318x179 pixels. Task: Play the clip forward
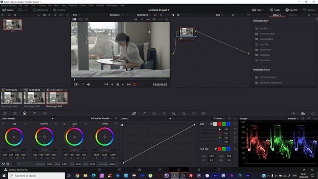(123, 85)
